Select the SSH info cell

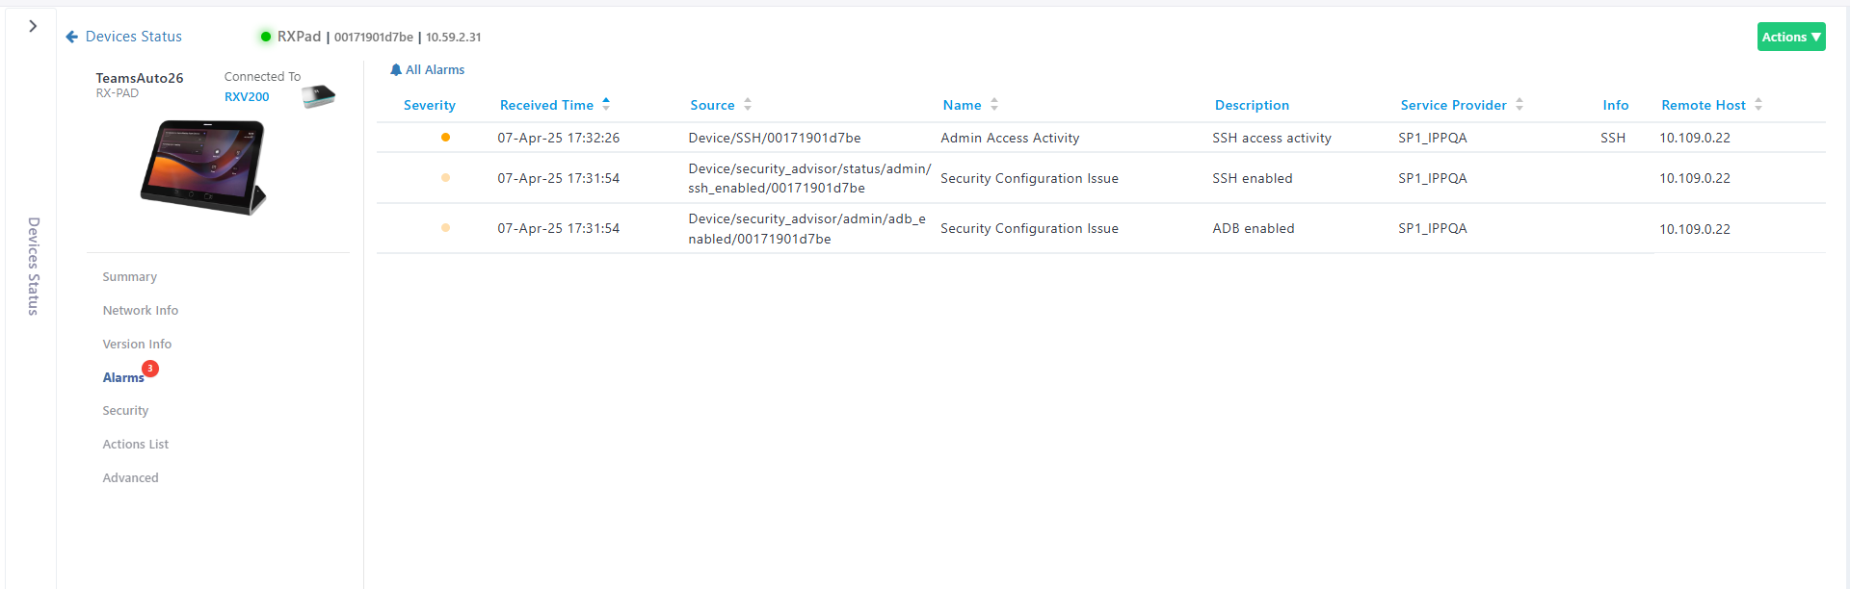pyautogui.click(x=1613, y=138)
